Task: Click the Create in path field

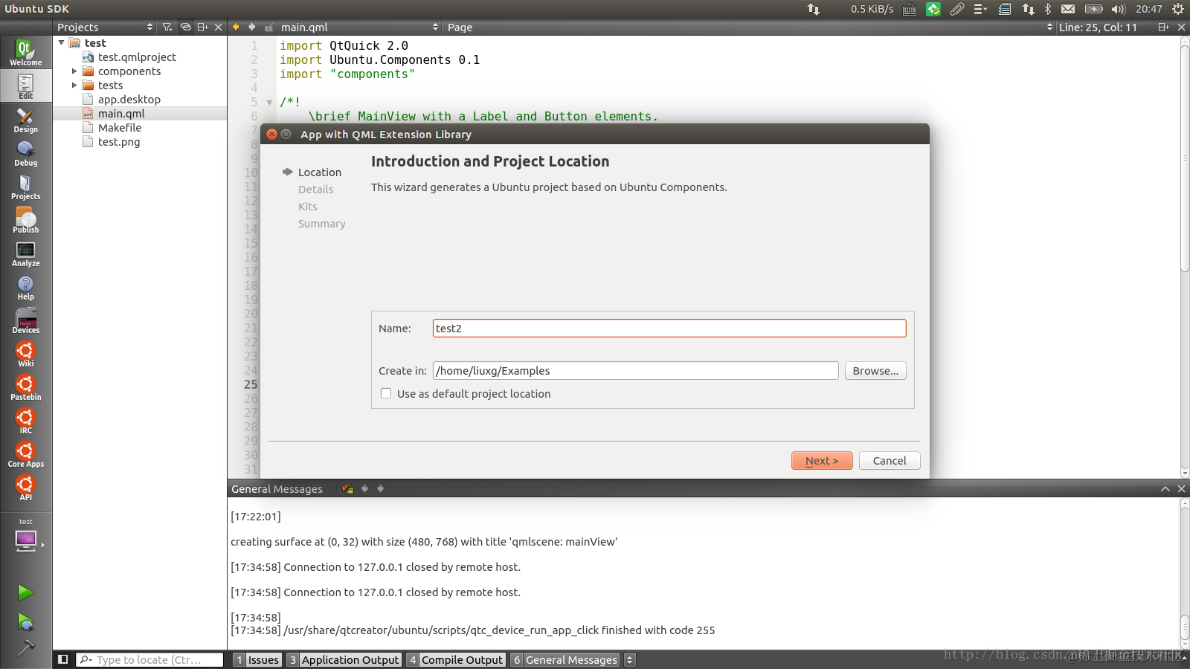Action: click(636, 371)
